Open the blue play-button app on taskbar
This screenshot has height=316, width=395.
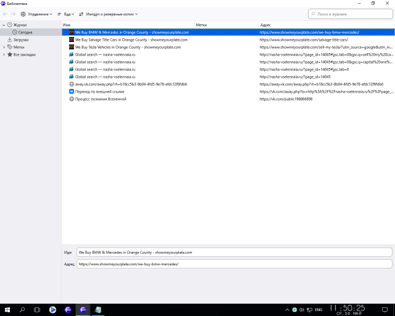click(x=52, y=310)
